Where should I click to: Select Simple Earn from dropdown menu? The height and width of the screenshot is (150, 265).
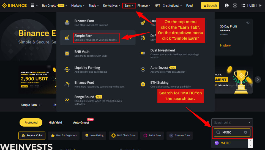point(97,38)
